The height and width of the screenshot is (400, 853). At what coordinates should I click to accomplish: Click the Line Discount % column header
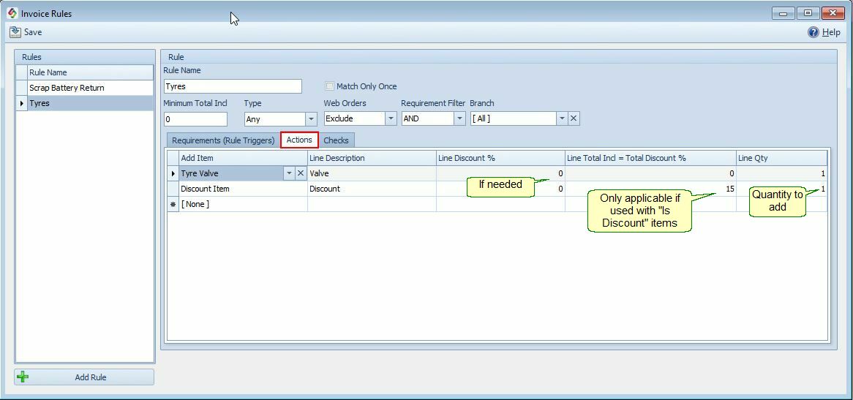[500, 158]
